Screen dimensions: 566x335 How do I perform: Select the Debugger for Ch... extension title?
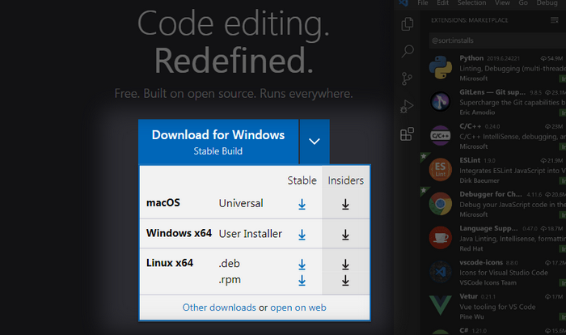point(491,194)
